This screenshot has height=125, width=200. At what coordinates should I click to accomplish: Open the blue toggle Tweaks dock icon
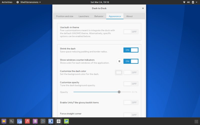51,121
